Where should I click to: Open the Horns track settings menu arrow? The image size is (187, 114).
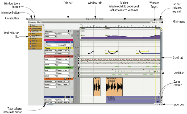pos(70,48)
